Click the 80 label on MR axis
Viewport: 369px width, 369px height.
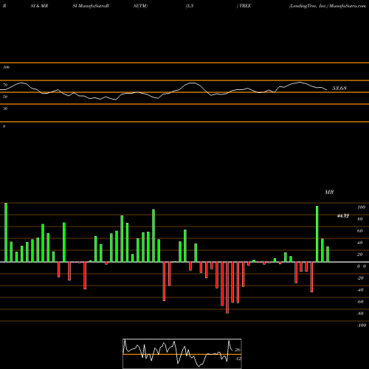pyautogui.click(x=360, y=219)
